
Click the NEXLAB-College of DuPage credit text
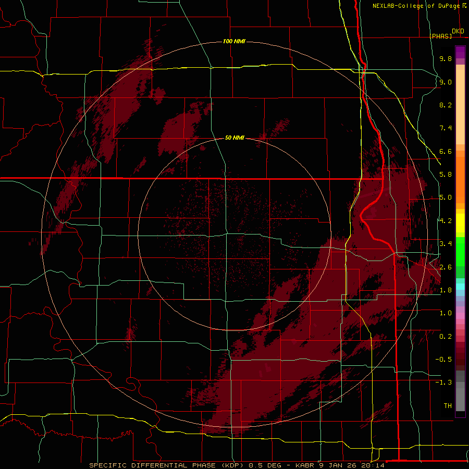(x=416, y=6)
